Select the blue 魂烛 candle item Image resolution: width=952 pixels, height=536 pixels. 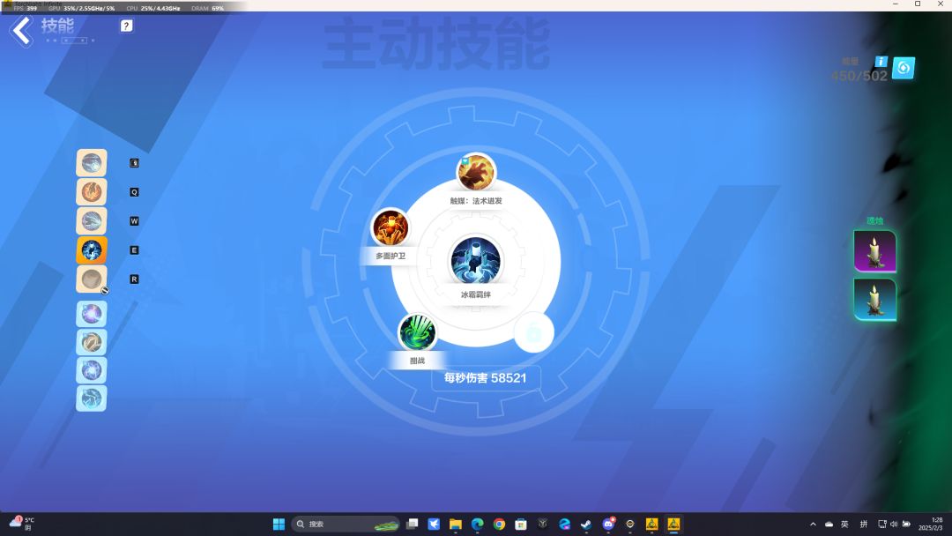point(875,299)
